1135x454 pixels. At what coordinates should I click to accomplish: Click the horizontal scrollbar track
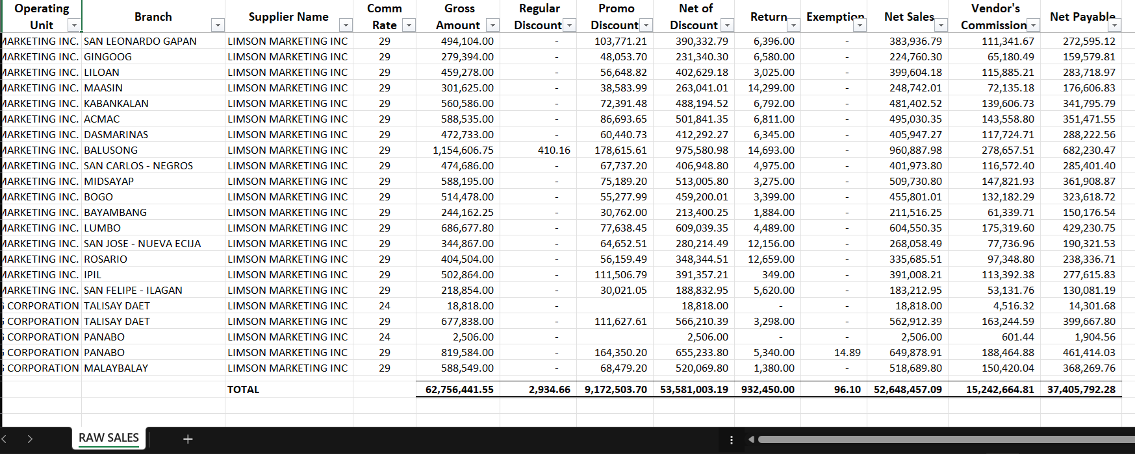coord(946,440)
